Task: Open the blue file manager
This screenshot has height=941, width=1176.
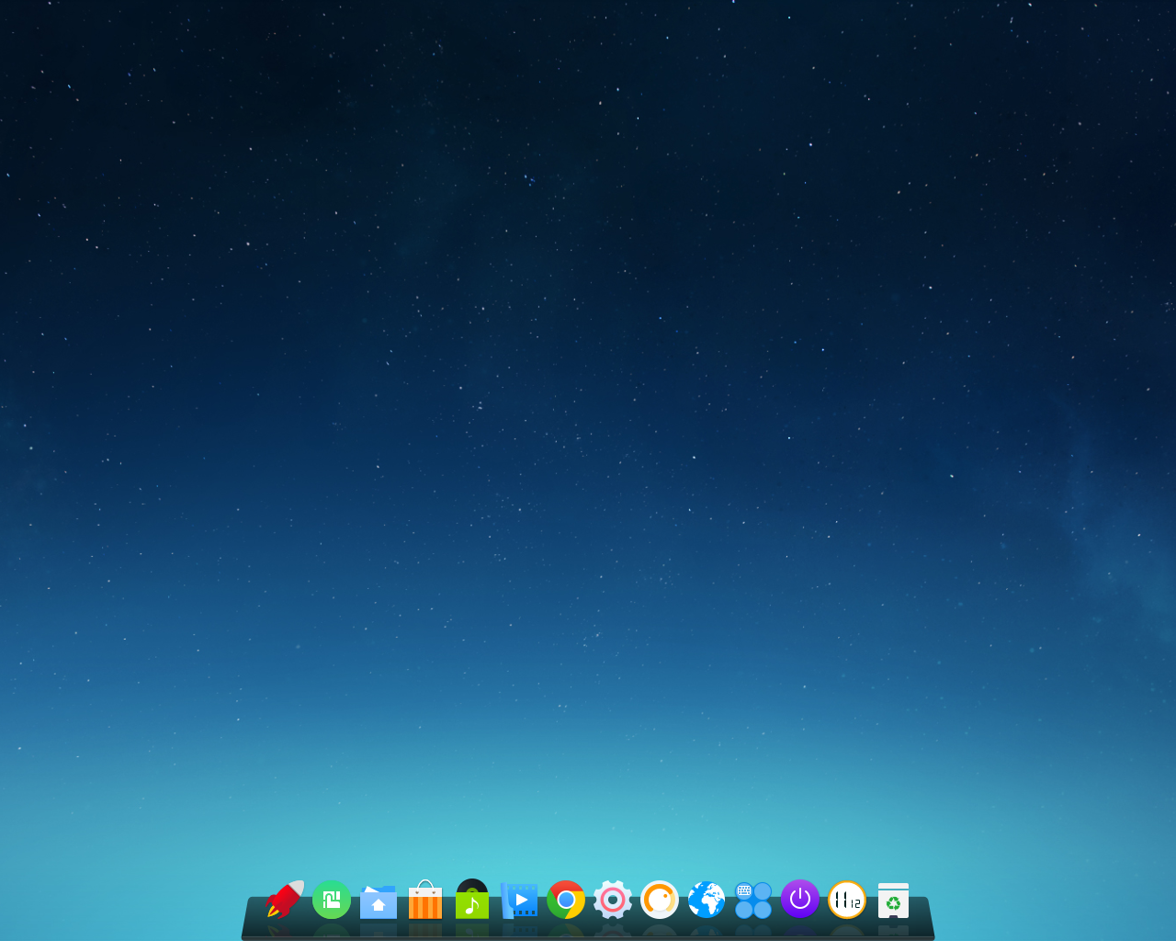Action: 378,901
